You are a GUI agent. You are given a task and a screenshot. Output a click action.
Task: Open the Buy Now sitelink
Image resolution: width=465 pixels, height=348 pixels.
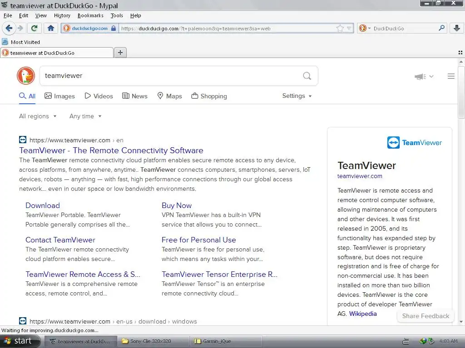click(177, 205)
